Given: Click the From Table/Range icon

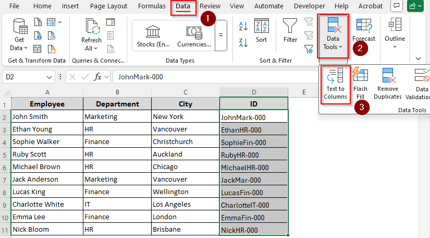Looking at the screenshot, I should coord(38,49).
